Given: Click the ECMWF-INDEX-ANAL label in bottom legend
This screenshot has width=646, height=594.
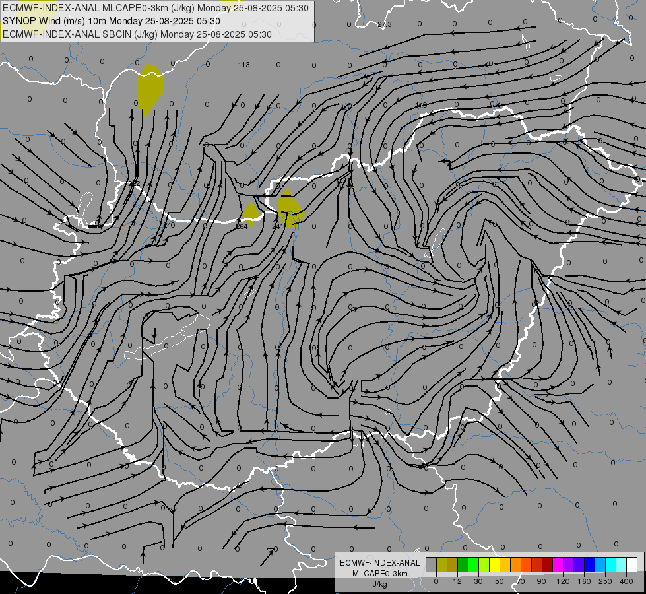Looking at the screenshot, I should 380,563.
